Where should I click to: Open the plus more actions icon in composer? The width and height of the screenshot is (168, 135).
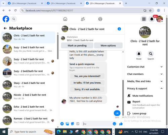click(x=62, y=124)
